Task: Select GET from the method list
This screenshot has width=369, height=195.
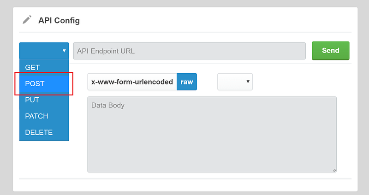Action: click(32, 67)
